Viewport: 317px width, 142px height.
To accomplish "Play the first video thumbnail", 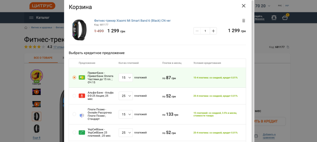I will [x=37, y=92].
